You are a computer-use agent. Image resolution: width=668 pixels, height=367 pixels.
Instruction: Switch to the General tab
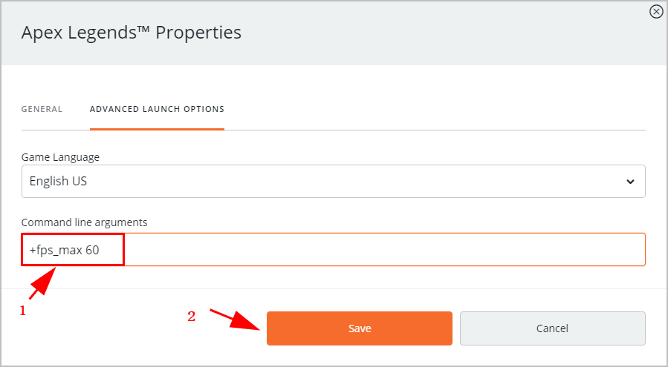point(42,109)
